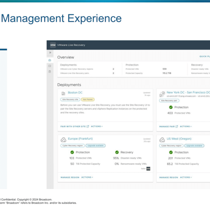Click '0%' Ransomware-ready VMs value
210x210 pixels.
pos(117,164)
